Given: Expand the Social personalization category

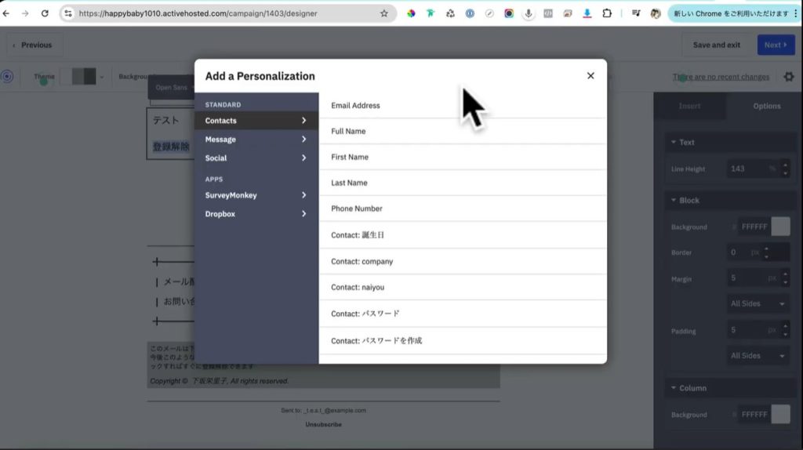Looking at the screenshot, I should tap(256, 158).
